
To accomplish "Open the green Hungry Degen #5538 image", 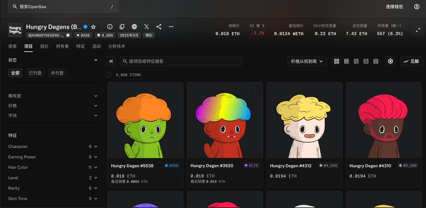I will tap(145, 120).
